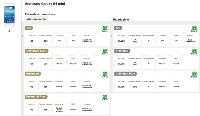Click the 30€ Canone mensile cell in Ricaricabile
This screenshot has width=200, height=116.
point(135,87)
